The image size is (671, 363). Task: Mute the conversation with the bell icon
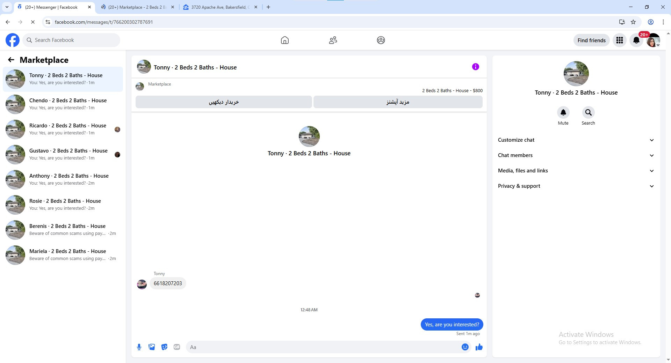point(563,112)
